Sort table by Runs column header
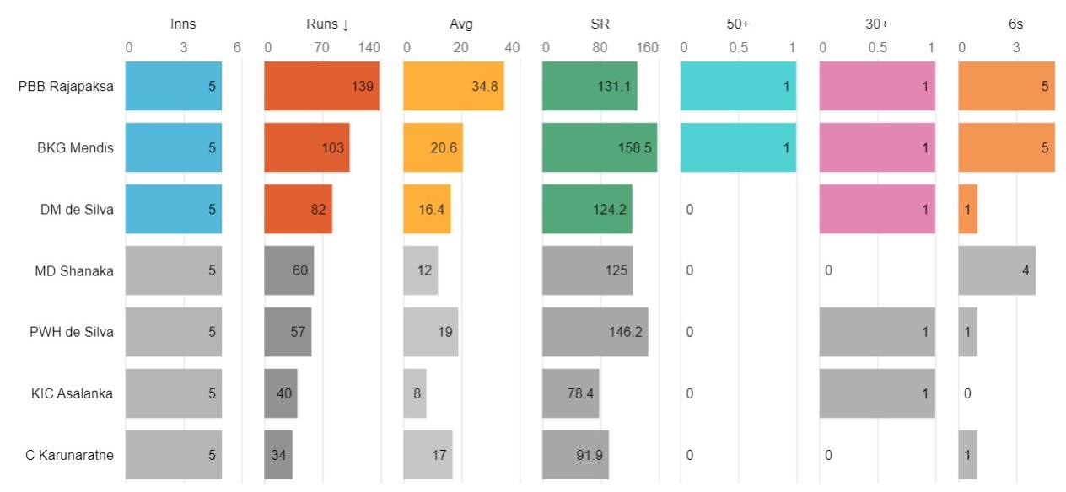 point(327,25)
